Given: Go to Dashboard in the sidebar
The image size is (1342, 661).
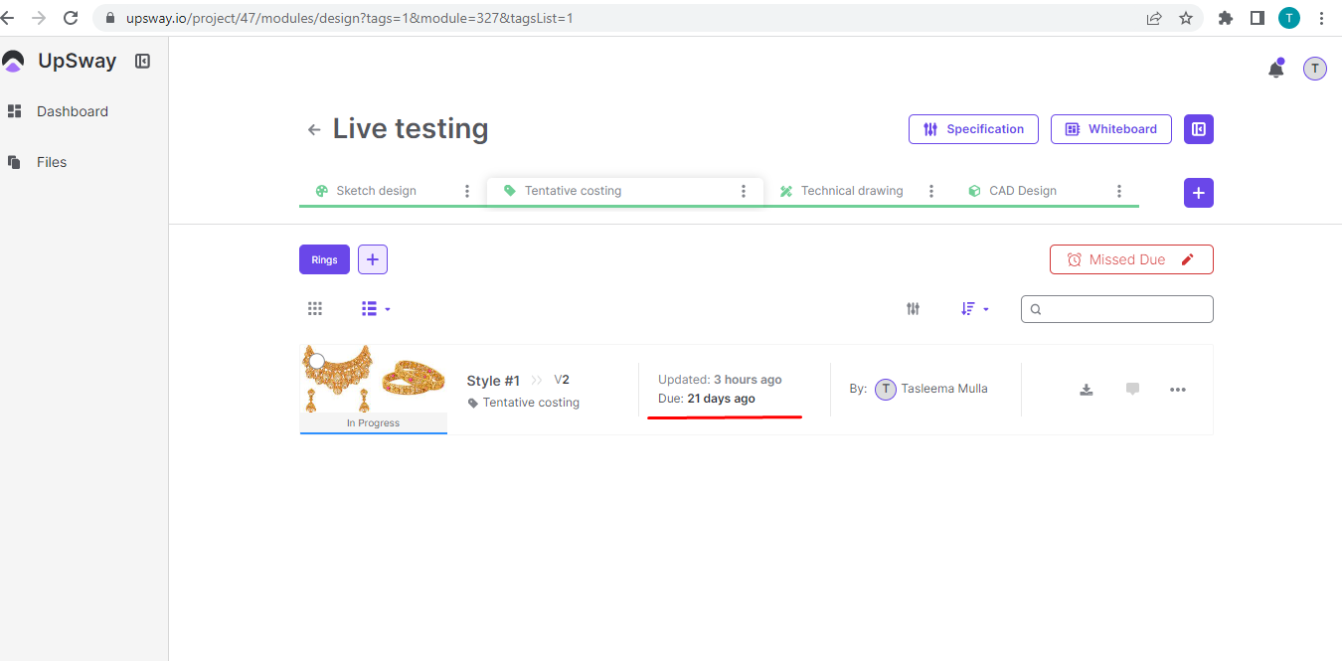Looking at the screenshot, I should click(72, 111).
